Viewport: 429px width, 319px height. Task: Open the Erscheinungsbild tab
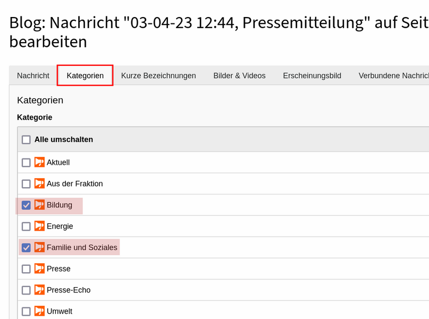tap(312, 75)
